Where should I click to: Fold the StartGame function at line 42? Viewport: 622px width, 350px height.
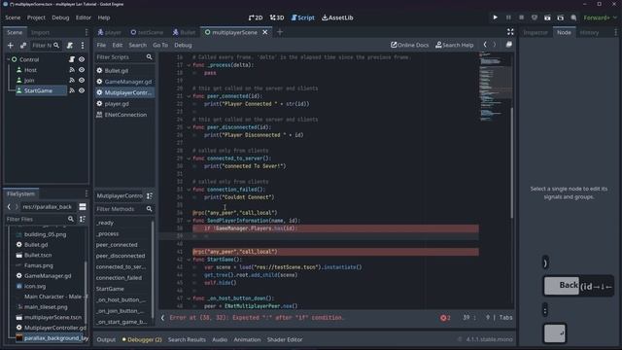(x=189, y=260)
